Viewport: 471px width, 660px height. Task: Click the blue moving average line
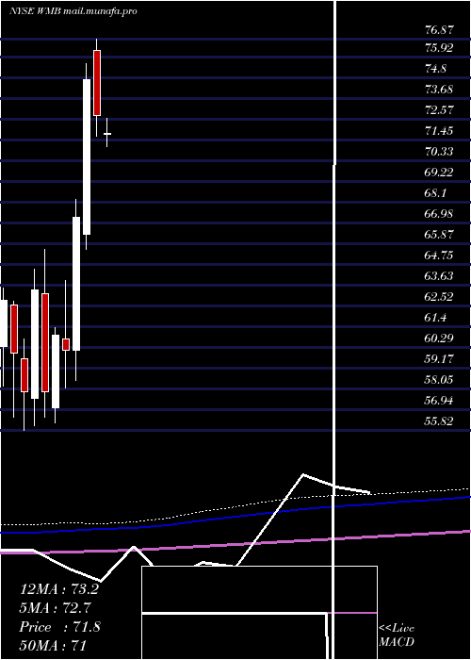tap(235, 516)
